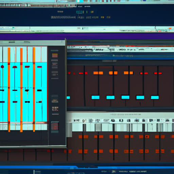Select the fifth cyan fader handle in dark mixer

(155, 98)
